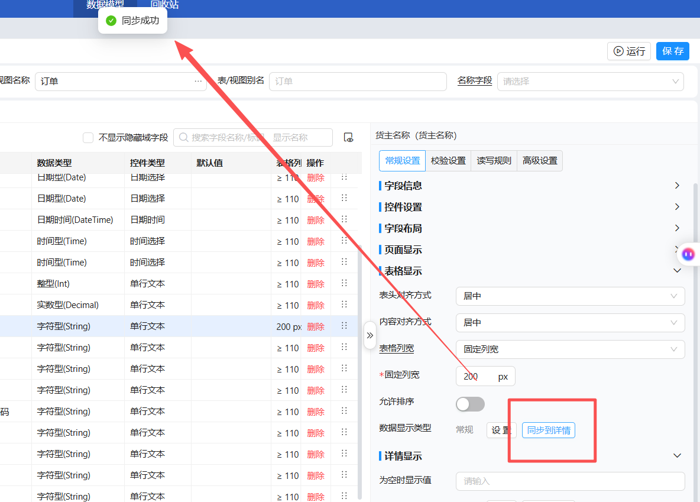Image resolution: width=700 pixels, height=502 pixels.
Task: Click the 表/视图别名 input field
Action: 358,81
